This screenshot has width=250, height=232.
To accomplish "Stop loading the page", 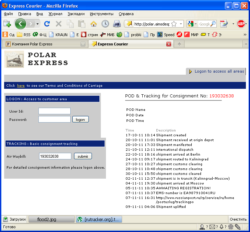I will coord(59,24).
